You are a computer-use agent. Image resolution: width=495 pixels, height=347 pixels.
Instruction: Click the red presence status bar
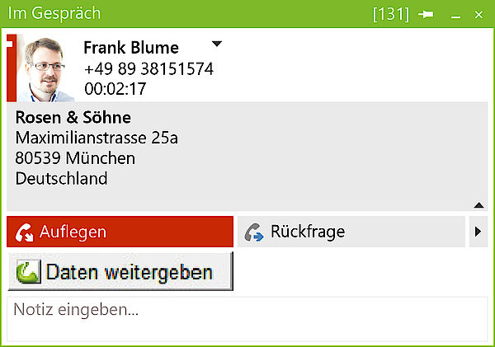tap(12, 68)
